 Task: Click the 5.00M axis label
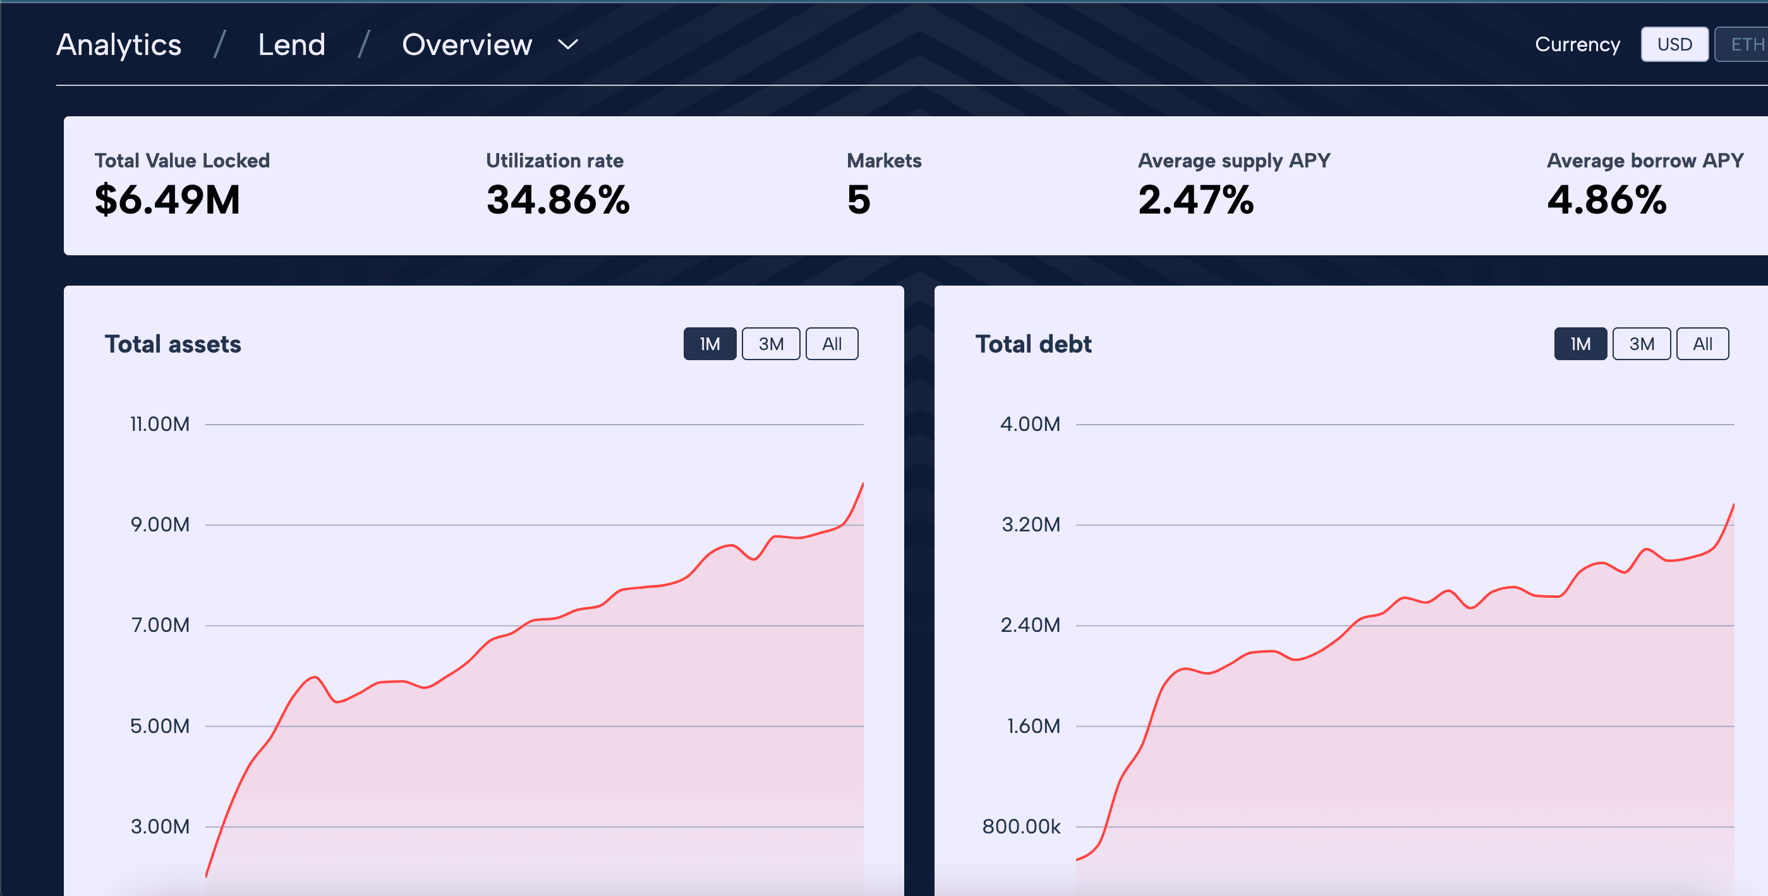tap(160, 727)
